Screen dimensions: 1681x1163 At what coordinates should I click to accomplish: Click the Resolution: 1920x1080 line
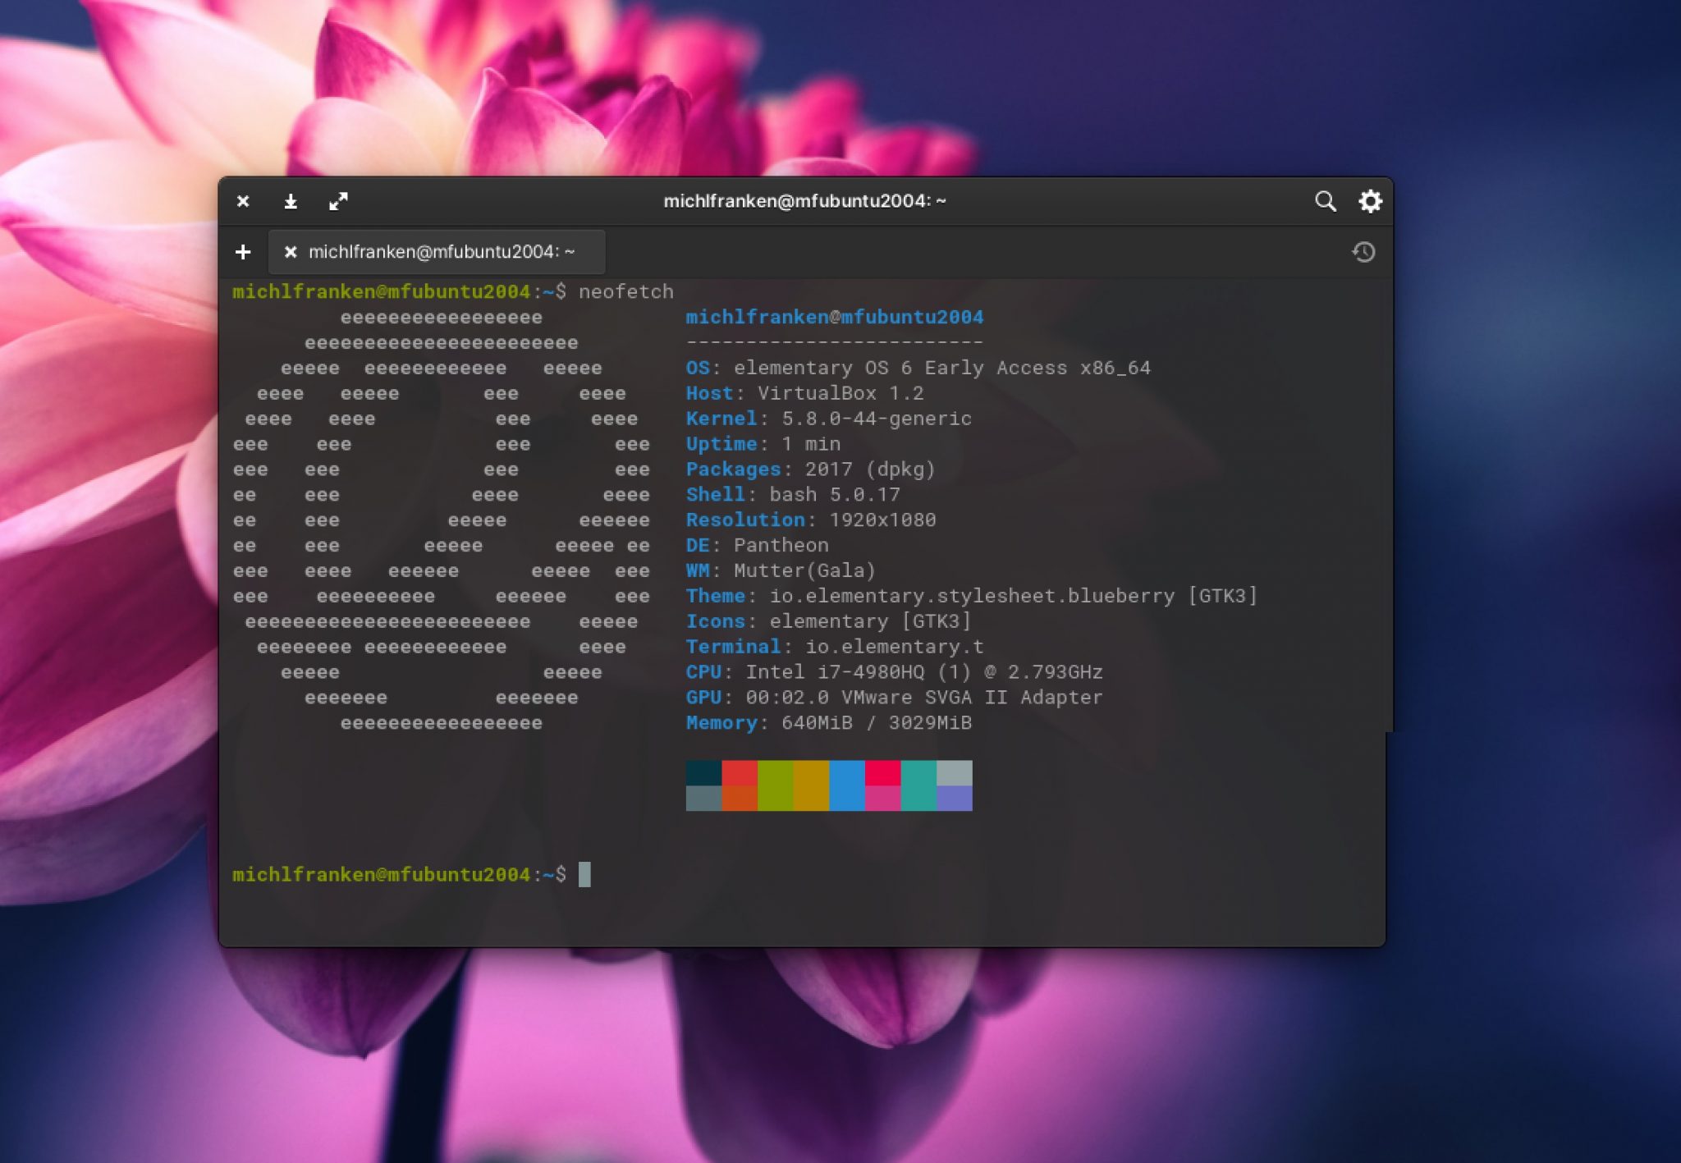tap(810, 520)
